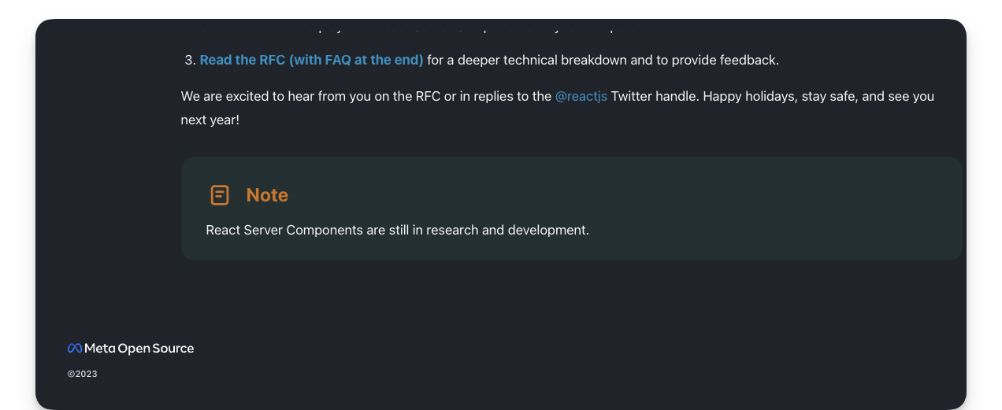Click the Meta infinity logo icon
1002x410 pixels.
point(75,349)
